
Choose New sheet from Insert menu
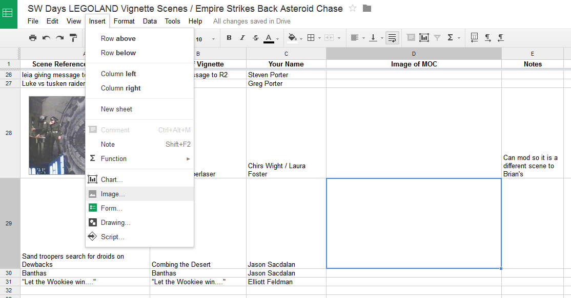139,109
